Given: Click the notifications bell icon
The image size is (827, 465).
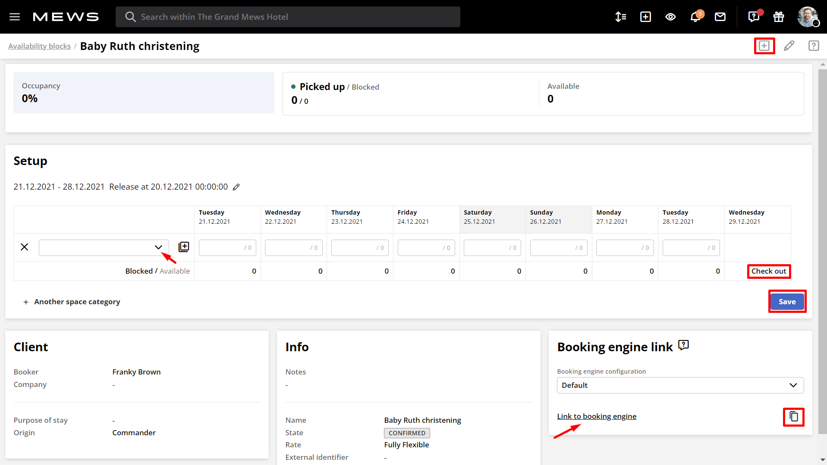Looking at the screenshot, I should pyautogui.click(x=695, y=17).
